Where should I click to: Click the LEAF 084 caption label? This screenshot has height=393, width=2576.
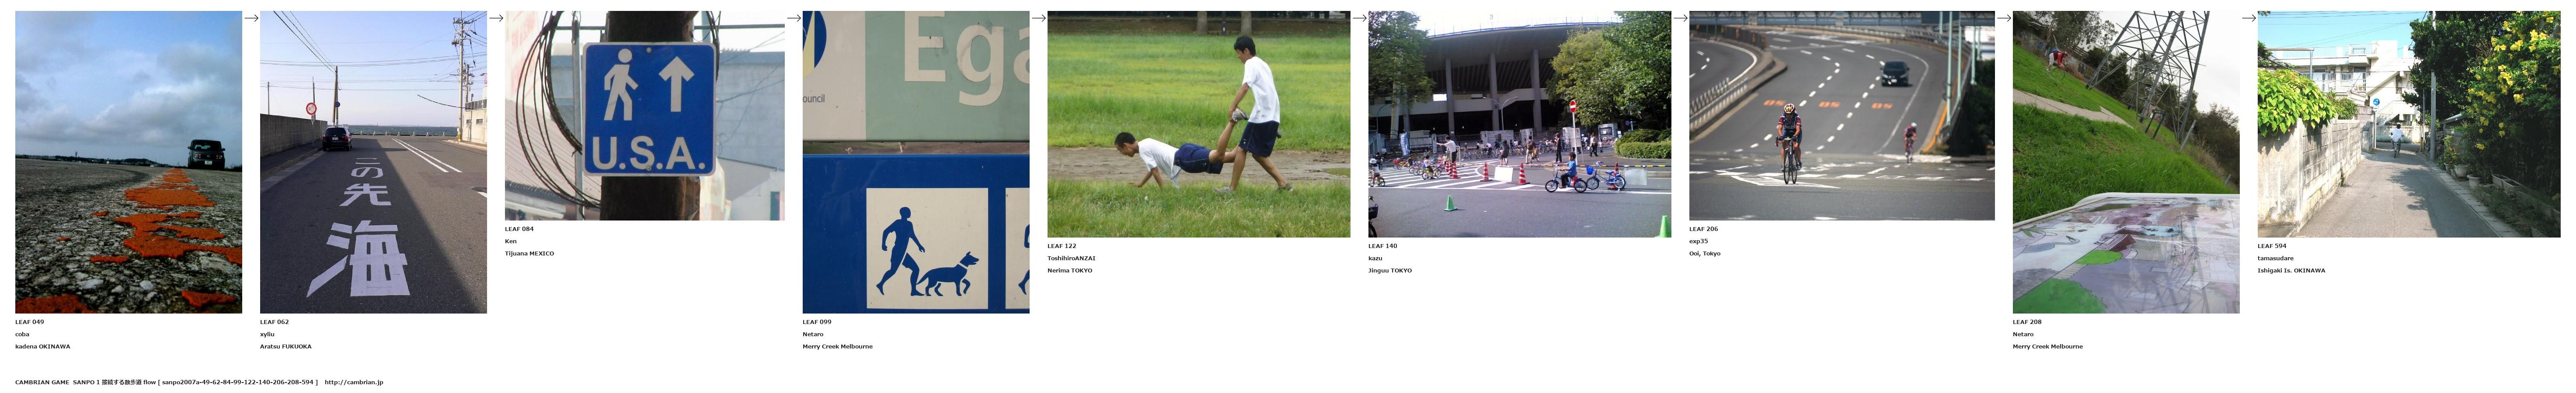click(519, 229)
